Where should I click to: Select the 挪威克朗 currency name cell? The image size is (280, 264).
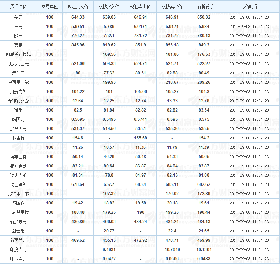coord(19,166)
